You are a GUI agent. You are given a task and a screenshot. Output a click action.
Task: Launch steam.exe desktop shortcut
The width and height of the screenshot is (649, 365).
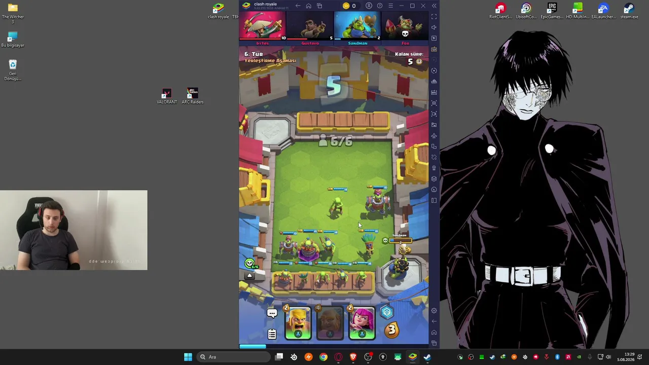[x=629, y=11]
